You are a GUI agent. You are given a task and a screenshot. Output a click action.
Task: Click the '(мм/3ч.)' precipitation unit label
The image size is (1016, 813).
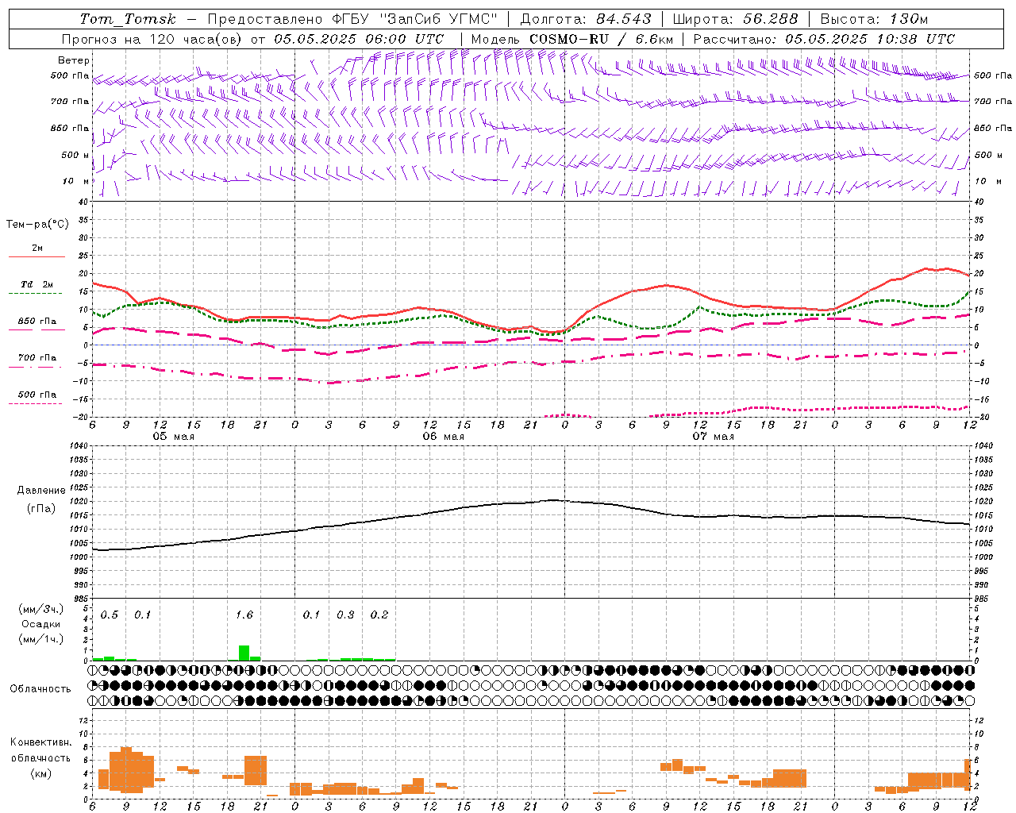pos(40,609)
